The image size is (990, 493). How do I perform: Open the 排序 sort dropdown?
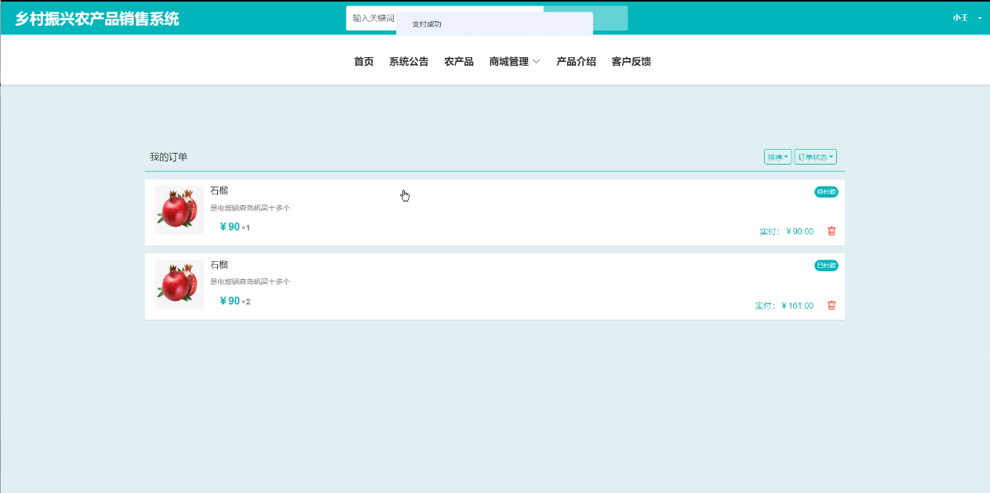777,157
